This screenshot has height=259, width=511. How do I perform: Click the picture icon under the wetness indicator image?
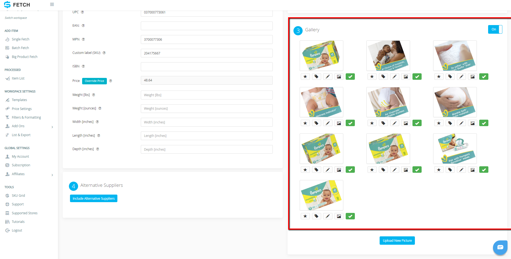339,123
